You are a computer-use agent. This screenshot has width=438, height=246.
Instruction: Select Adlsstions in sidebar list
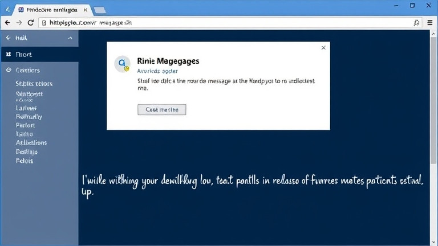coord(31,143)
